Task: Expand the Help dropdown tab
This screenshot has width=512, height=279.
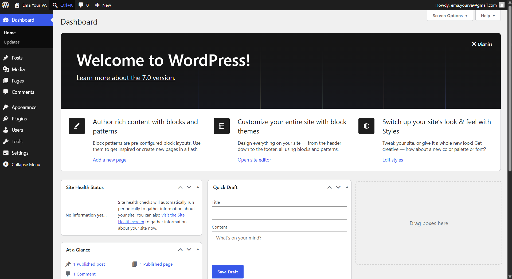Action: tap(488, 15)
